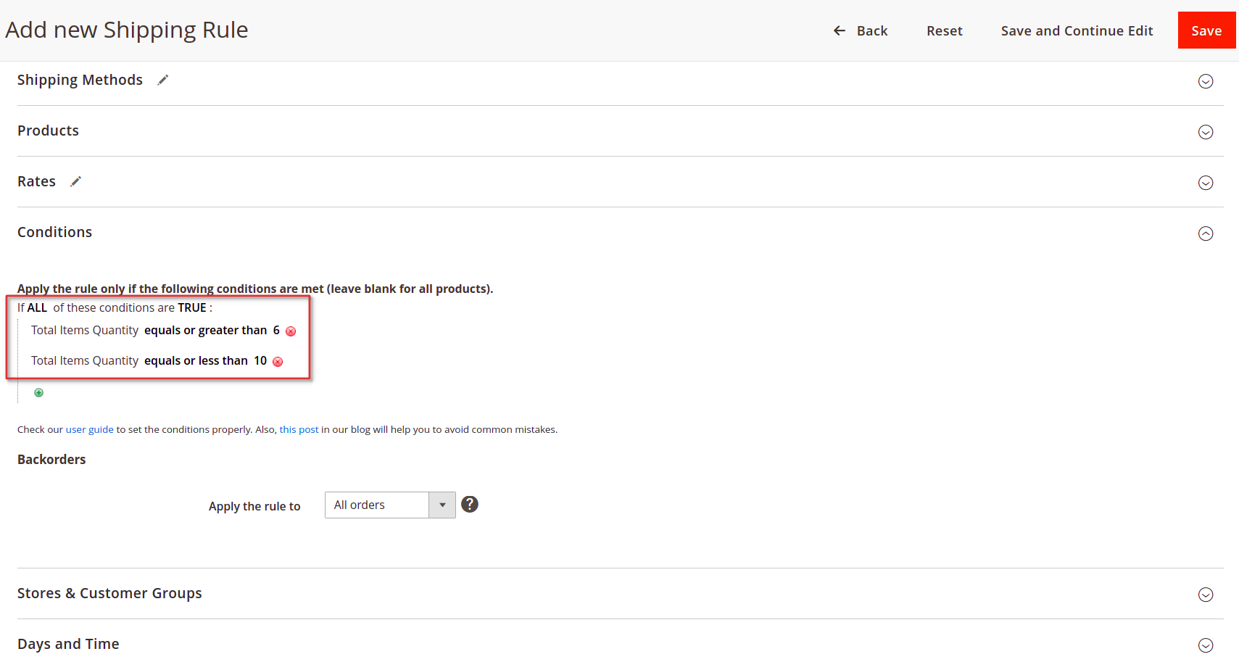
Task: Click the help question mark icon
Action: click(470, 504)
